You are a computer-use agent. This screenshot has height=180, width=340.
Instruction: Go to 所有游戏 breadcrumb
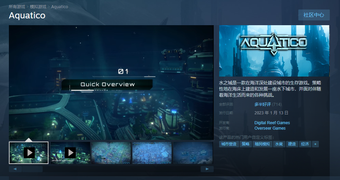pos(17,7)
